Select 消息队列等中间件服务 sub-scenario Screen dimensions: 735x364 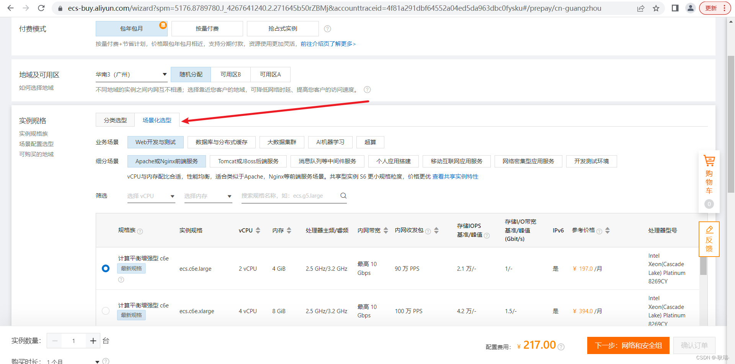pos(327,161)
